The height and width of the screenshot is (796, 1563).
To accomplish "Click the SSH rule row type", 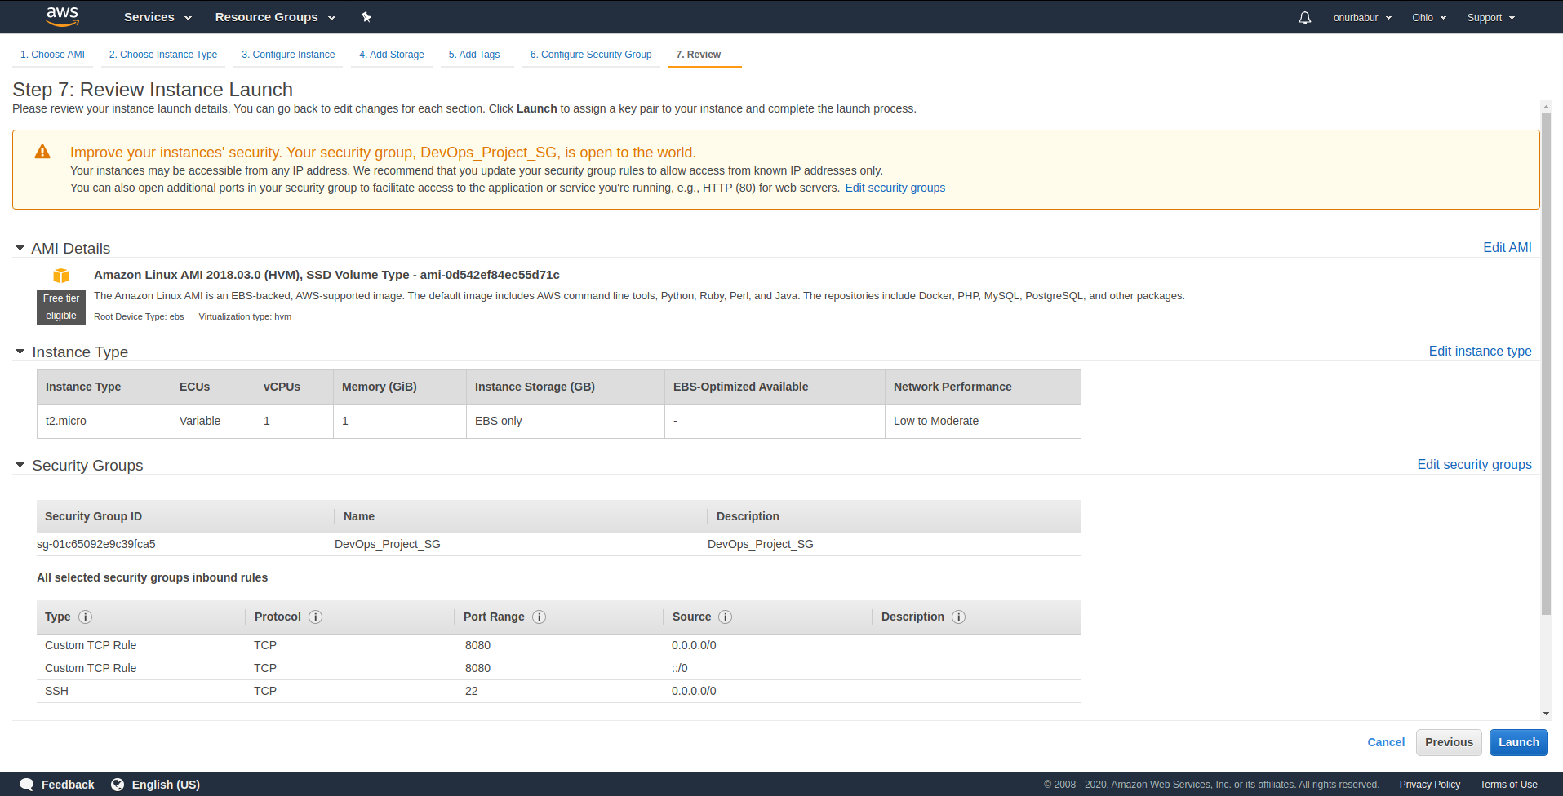I will tap(56, 691).
